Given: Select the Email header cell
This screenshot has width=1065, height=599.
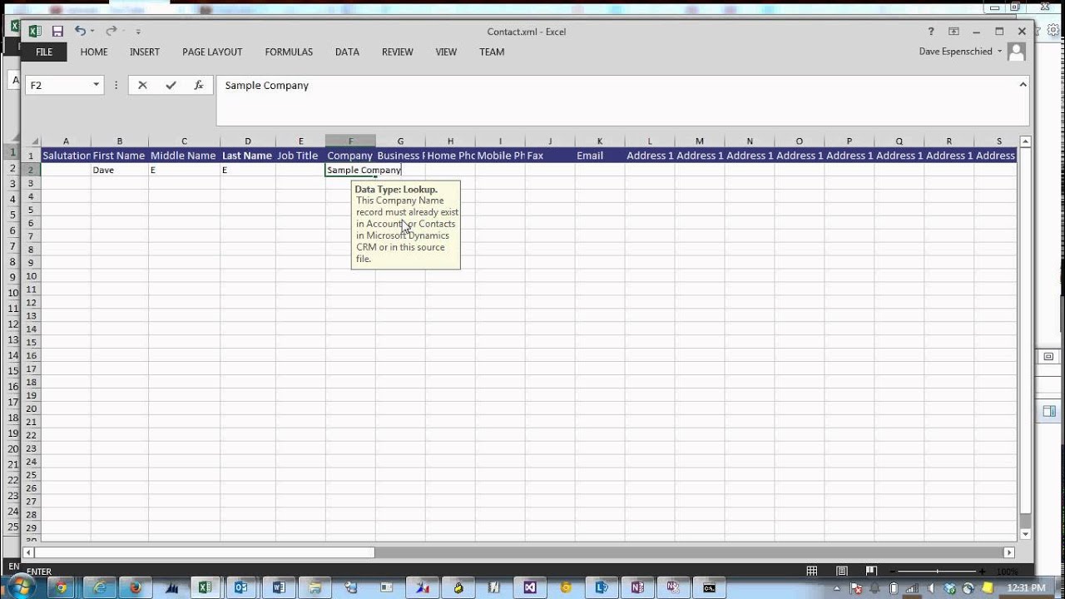Looking at the screenshot, I should pyautogui.click(x=600, y=156).
